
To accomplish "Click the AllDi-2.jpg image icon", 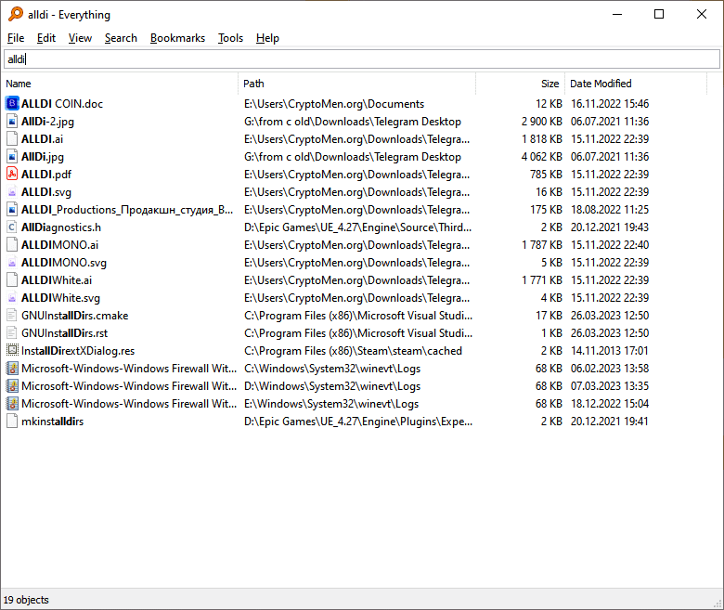I will tap(12, 122).
